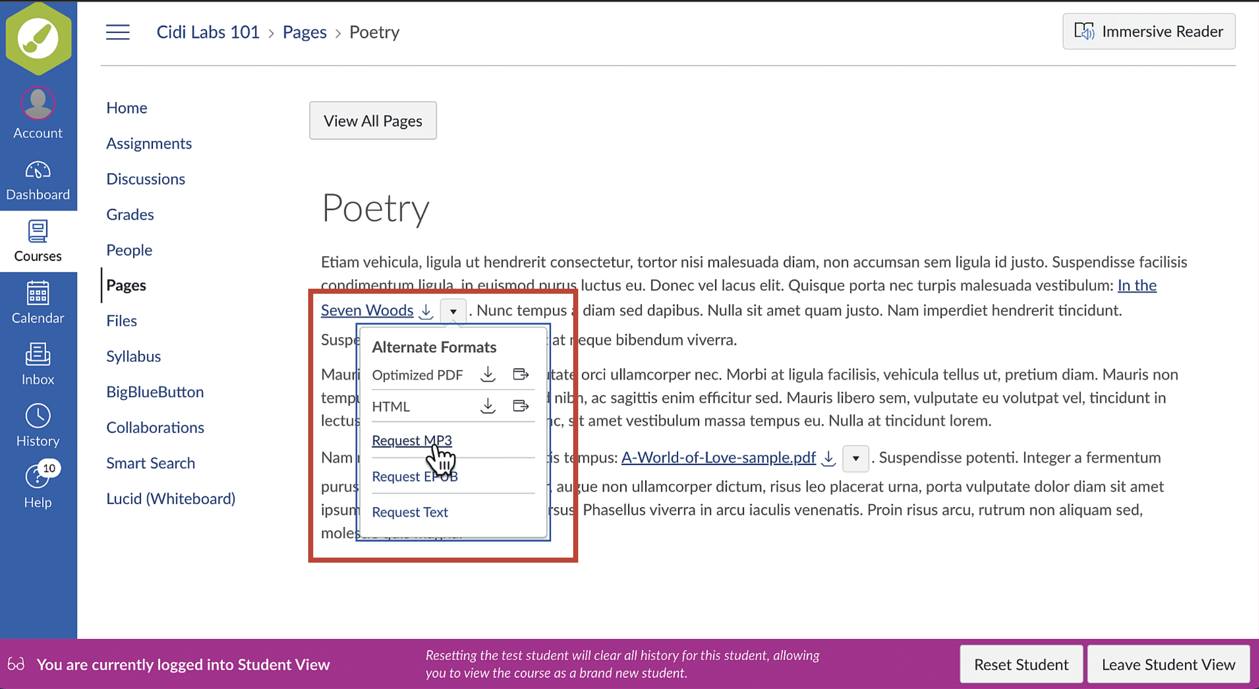Select Request MP3 from Alternate Formats

coord(412,440)
